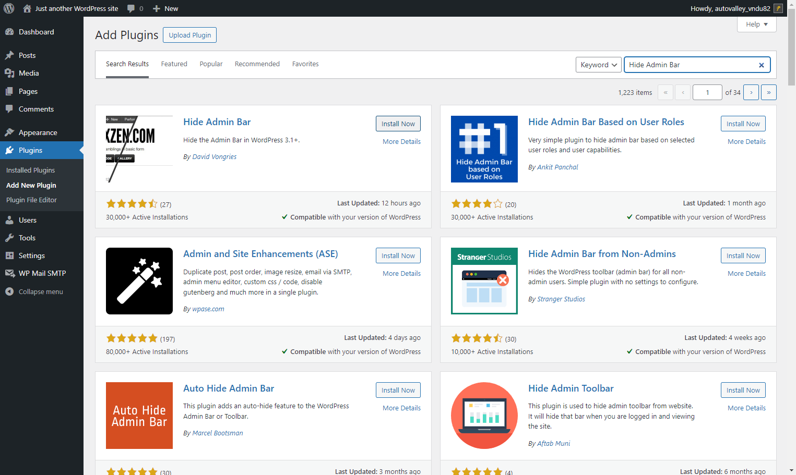Viewport: 796px width, 475px height.
Task: Open the Keyword search type dropdown
Action: (599, 65)
